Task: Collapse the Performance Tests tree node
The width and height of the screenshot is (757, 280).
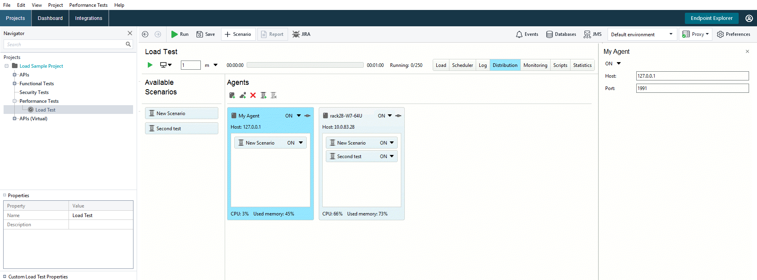Action: click(x=14, y=101)
